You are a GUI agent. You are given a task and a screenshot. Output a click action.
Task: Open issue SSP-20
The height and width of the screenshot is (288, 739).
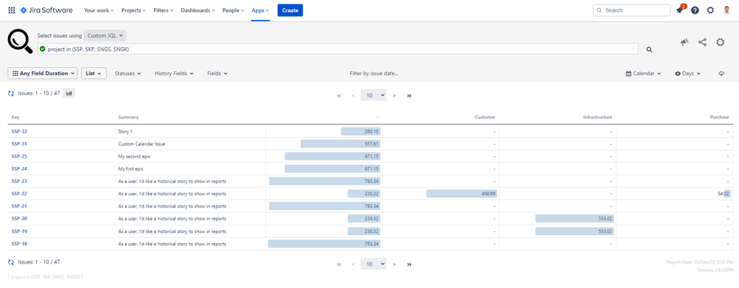pyautogui.click(x=19, y=219)
